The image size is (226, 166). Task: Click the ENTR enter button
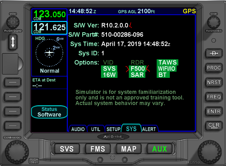coord(214,111)
